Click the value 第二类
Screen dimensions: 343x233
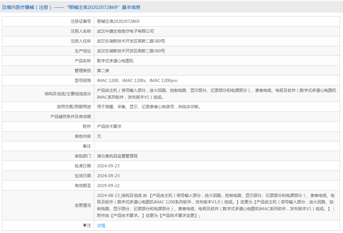(x=103, y=71)
